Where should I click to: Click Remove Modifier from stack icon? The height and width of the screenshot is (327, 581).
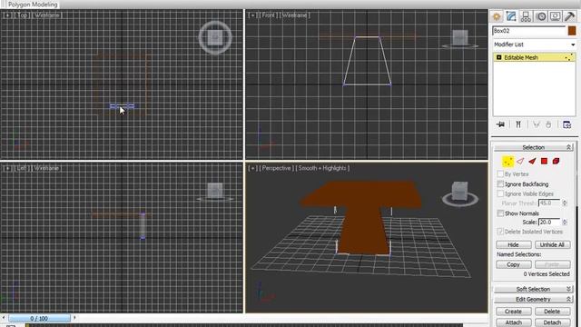pyautogui.click(x=548, y=124)
